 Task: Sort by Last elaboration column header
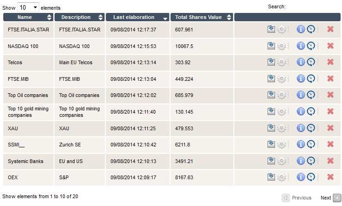coord(137,17)
